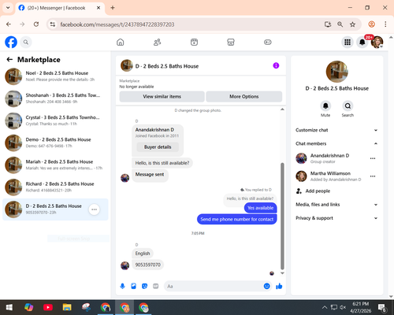
Task: Expand Privacy & support section
Action: click(x=336, y=218)
